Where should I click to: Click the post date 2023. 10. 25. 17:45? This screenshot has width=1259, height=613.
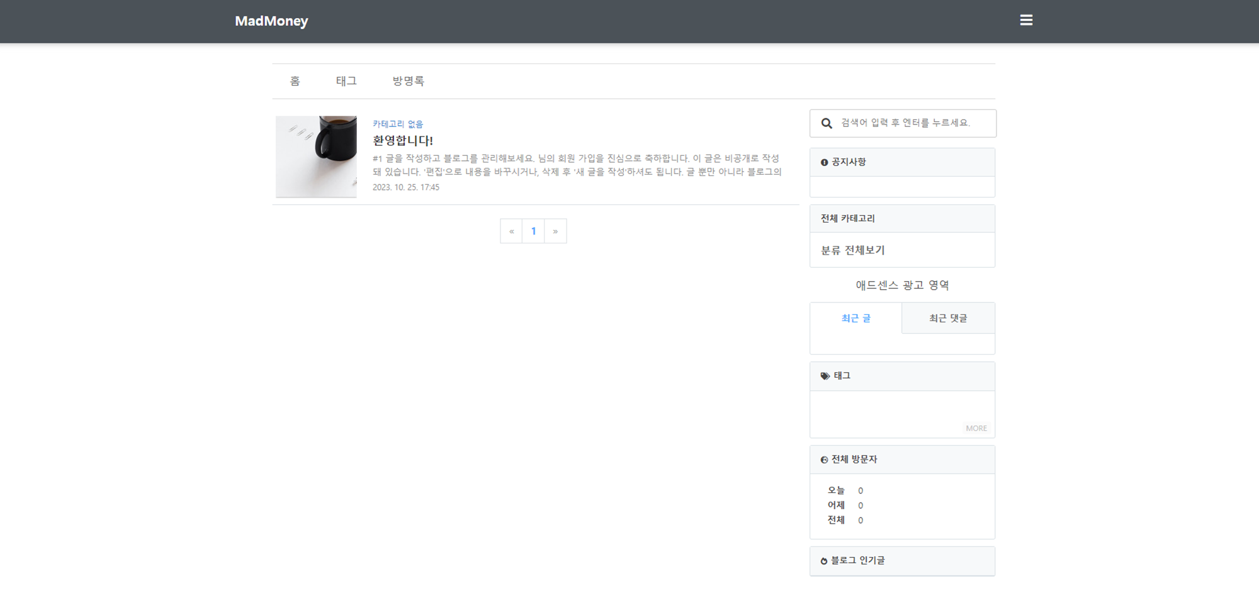pos(406,187)
